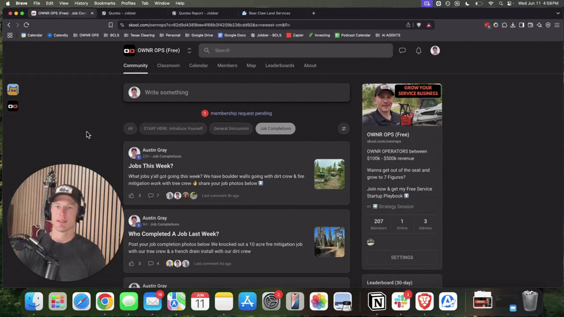Viewport: 564px width, 317px height.
Task: Click the Write something post box
Action: 236,92
